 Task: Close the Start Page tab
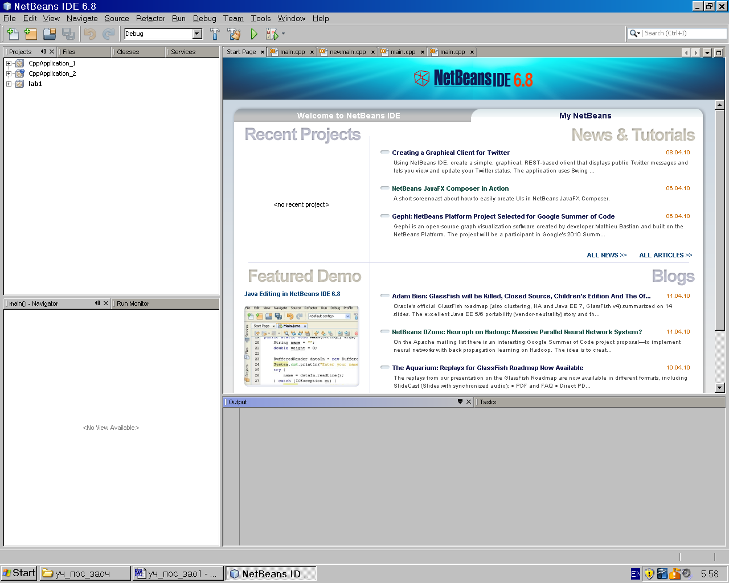263,52
